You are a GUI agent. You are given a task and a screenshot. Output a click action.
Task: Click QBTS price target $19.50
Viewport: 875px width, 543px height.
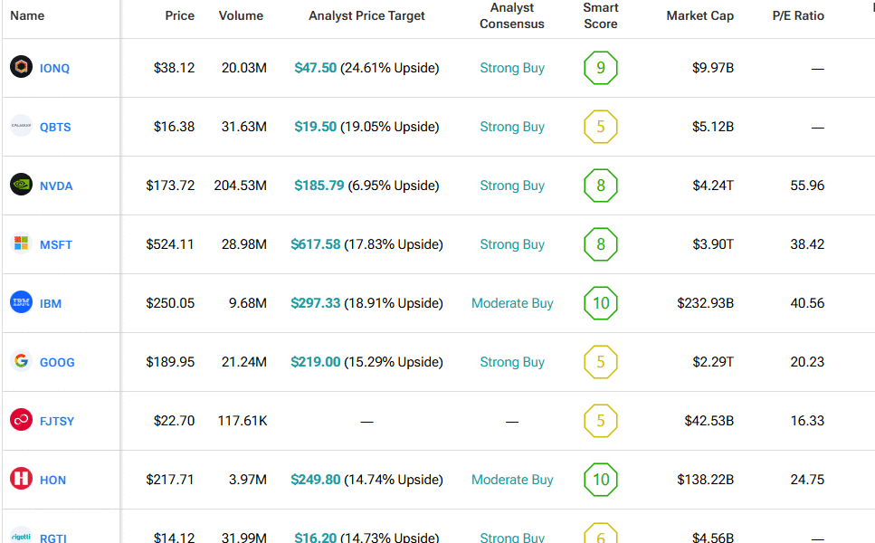click(315, 127)
